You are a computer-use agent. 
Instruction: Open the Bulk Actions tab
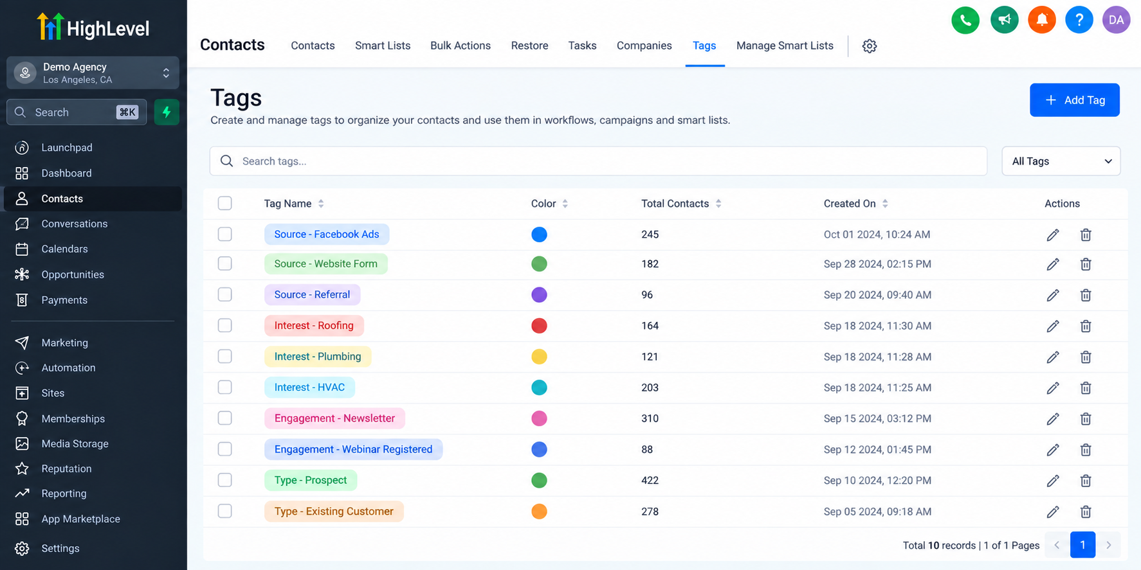click(x=461, y=46)
